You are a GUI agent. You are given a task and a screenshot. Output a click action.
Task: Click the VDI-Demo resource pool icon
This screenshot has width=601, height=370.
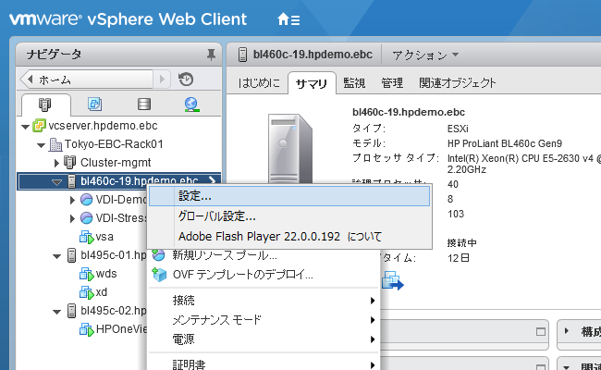tap(86, 200)
